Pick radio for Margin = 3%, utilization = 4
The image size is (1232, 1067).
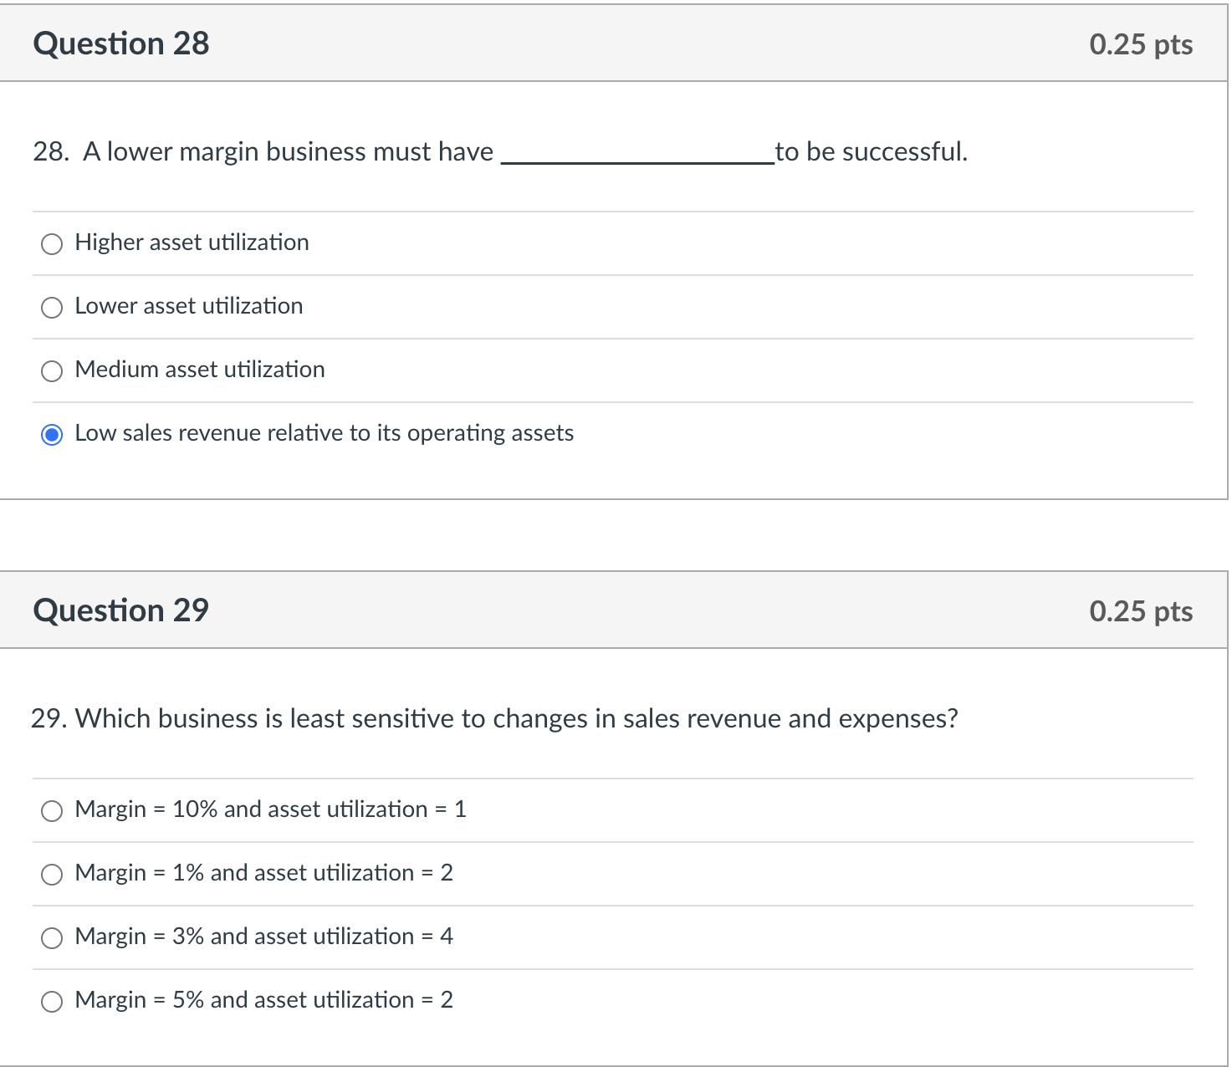pos(52,938)
